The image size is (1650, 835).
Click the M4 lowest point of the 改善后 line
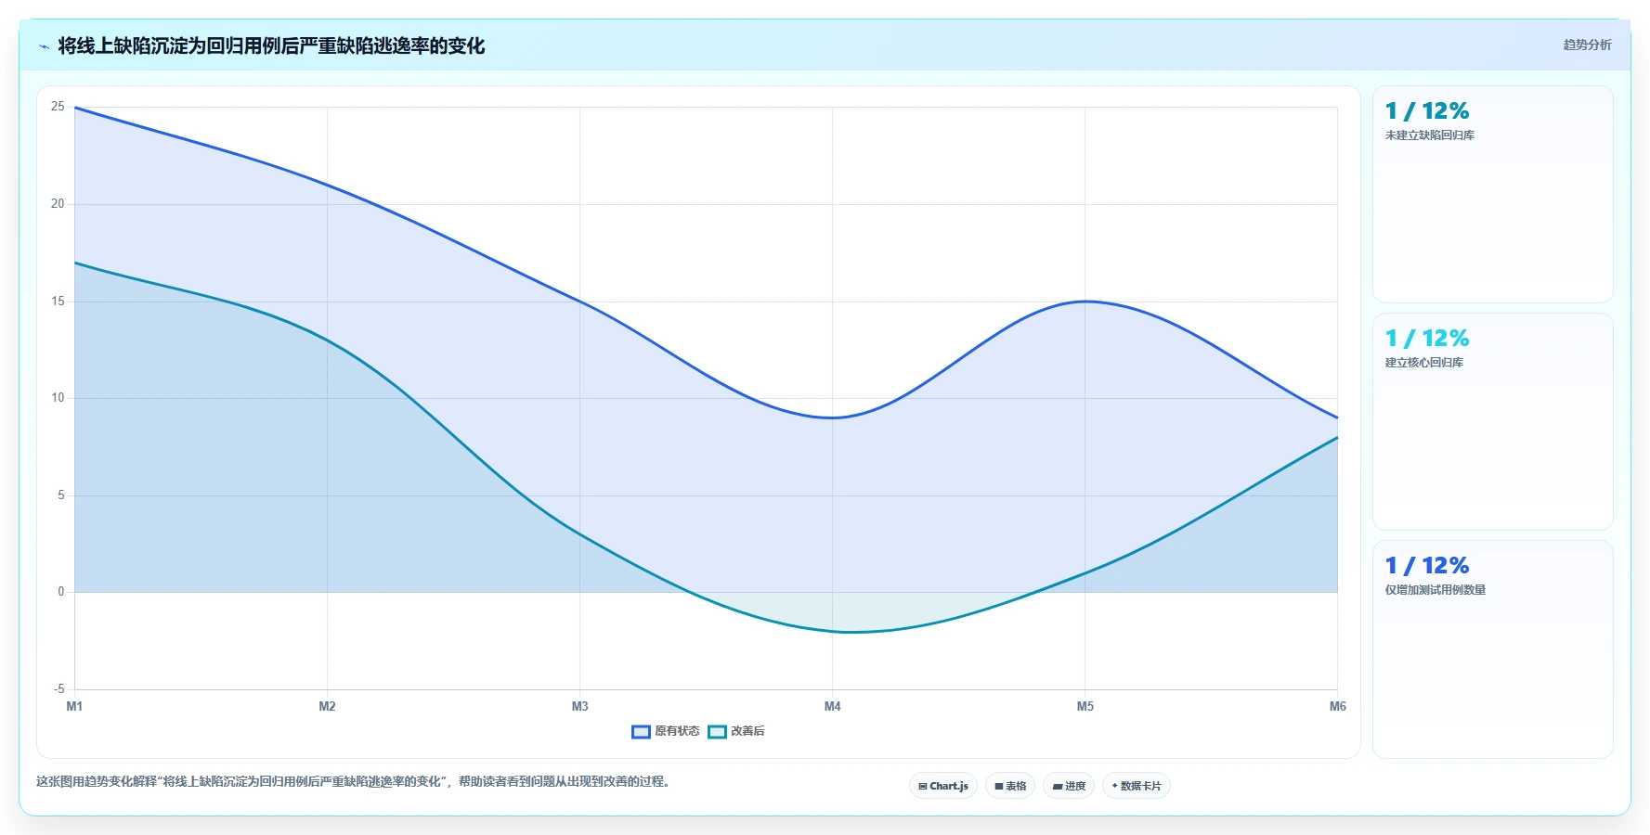pyautogui.click(x=832, y=631)
